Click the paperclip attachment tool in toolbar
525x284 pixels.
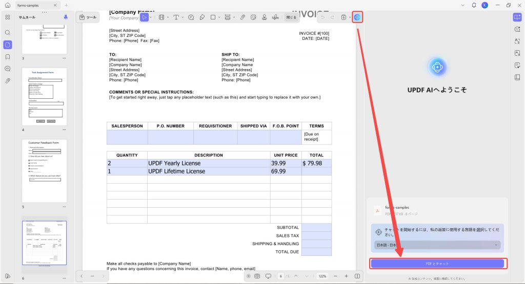[x=243, y=17]
